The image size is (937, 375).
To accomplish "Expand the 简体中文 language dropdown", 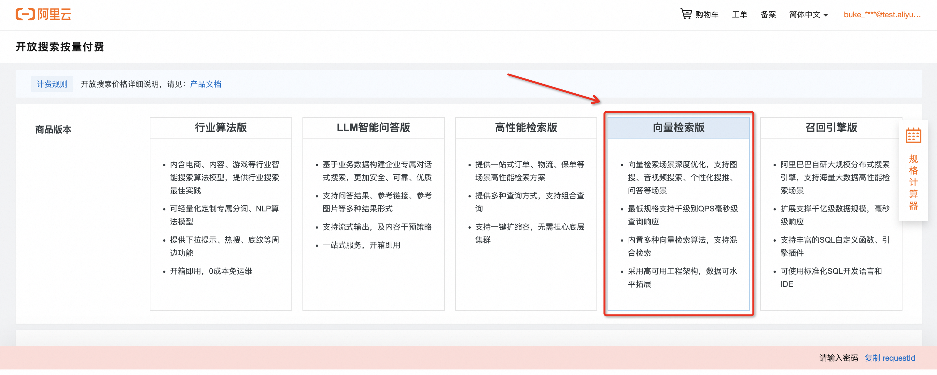I will (804, 15).
